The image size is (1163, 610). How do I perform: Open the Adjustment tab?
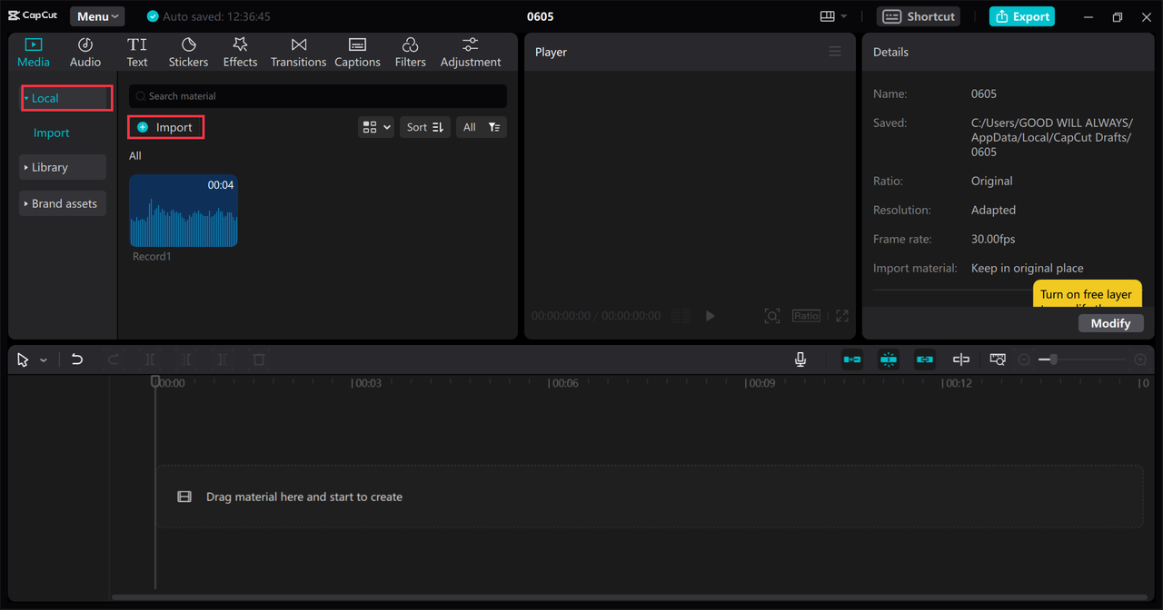tap(471, 53)
